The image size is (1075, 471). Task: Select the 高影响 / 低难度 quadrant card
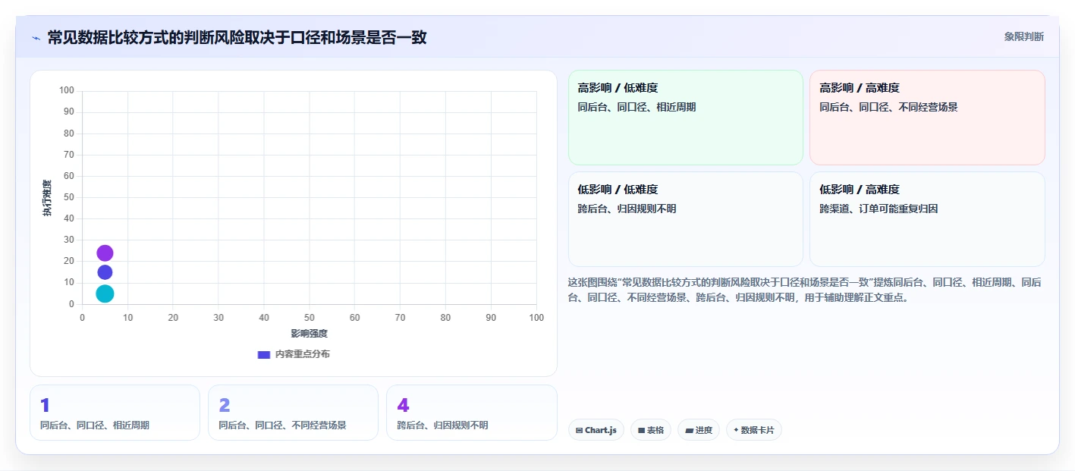685,118
